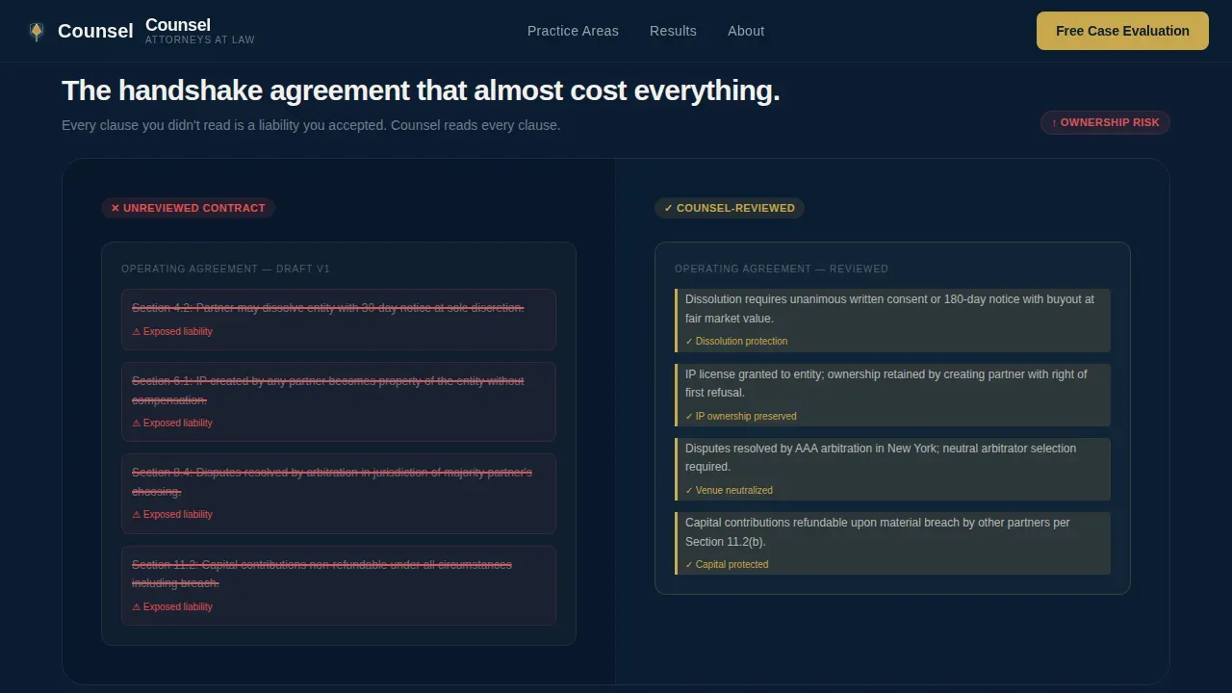The image size is (1232, 693).
Task: Click the IP ownership preserved label
Action: (x=741, y=417)
